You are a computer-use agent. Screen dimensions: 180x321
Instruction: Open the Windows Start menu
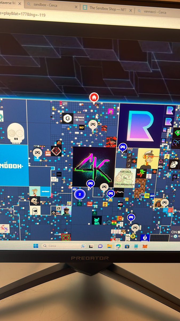pyautogui.click(x=36, y=246)
